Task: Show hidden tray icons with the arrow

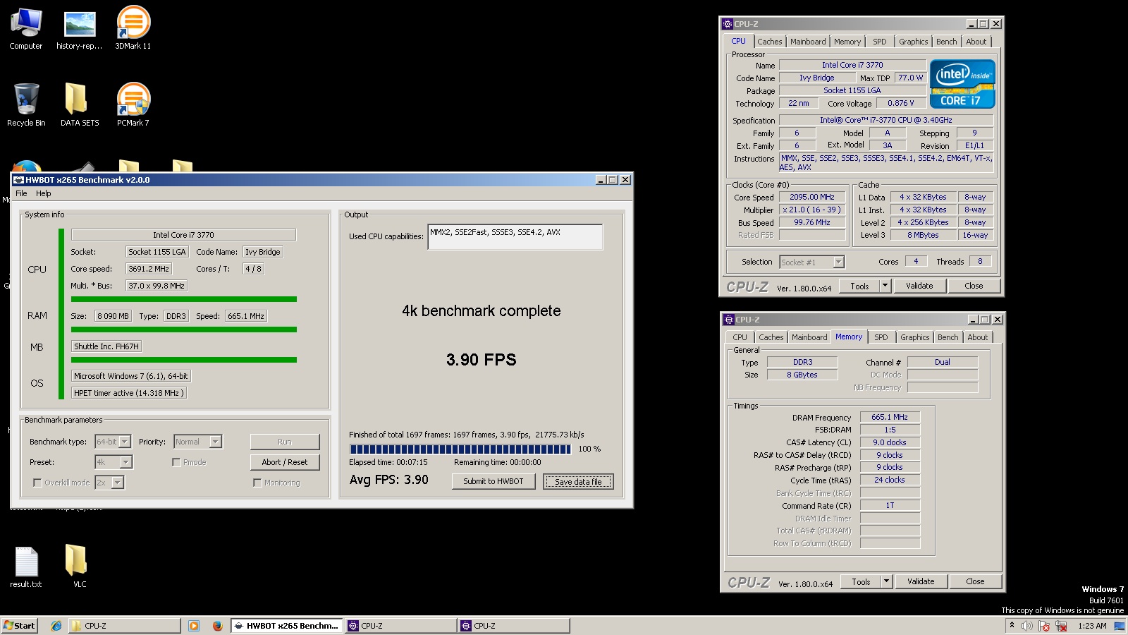Action: (1012, 625)
